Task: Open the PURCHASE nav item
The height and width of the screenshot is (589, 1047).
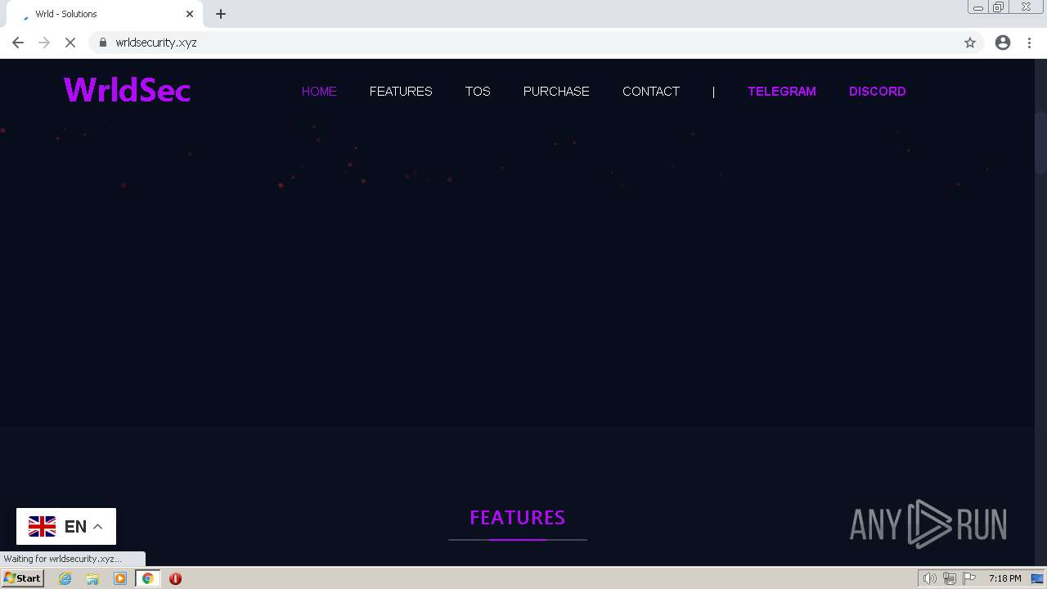Action: (556, 92)
